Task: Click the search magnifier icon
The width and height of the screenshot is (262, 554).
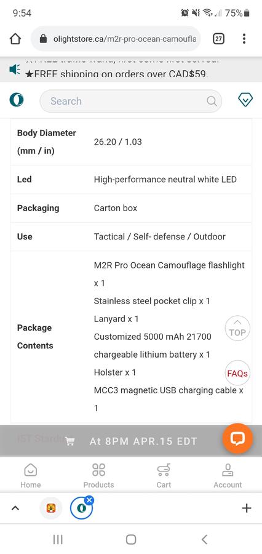Action: (212, 101)
